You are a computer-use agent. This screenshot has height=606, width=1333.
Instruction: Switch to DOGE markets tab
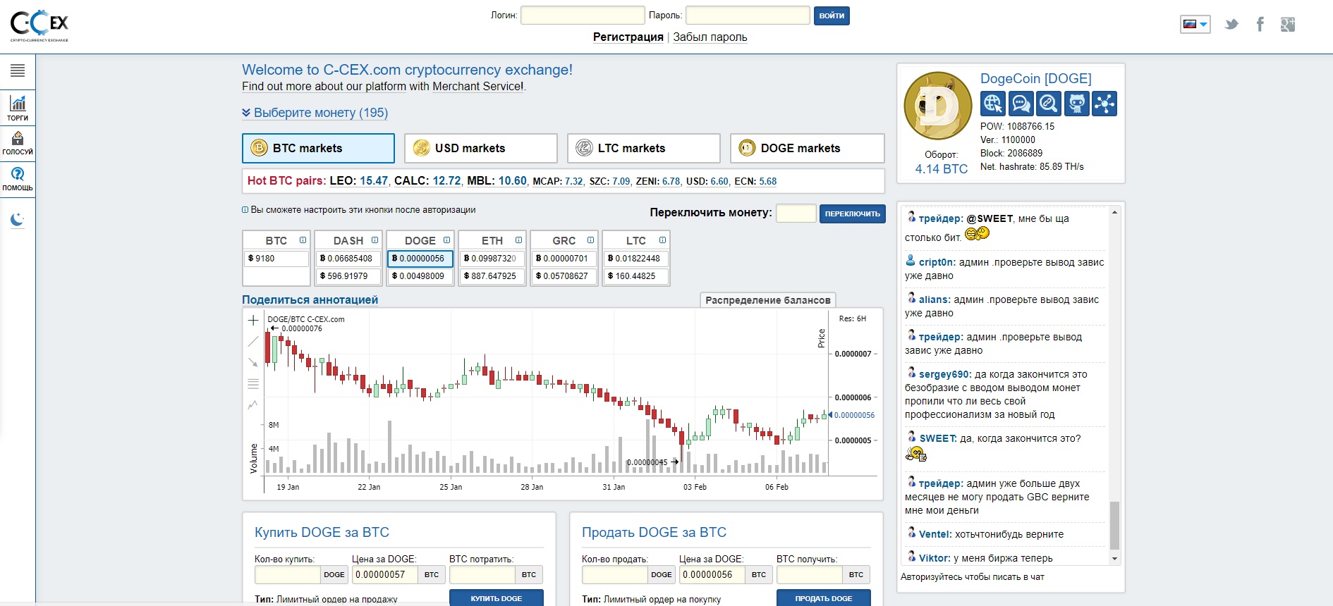point(808,148)
